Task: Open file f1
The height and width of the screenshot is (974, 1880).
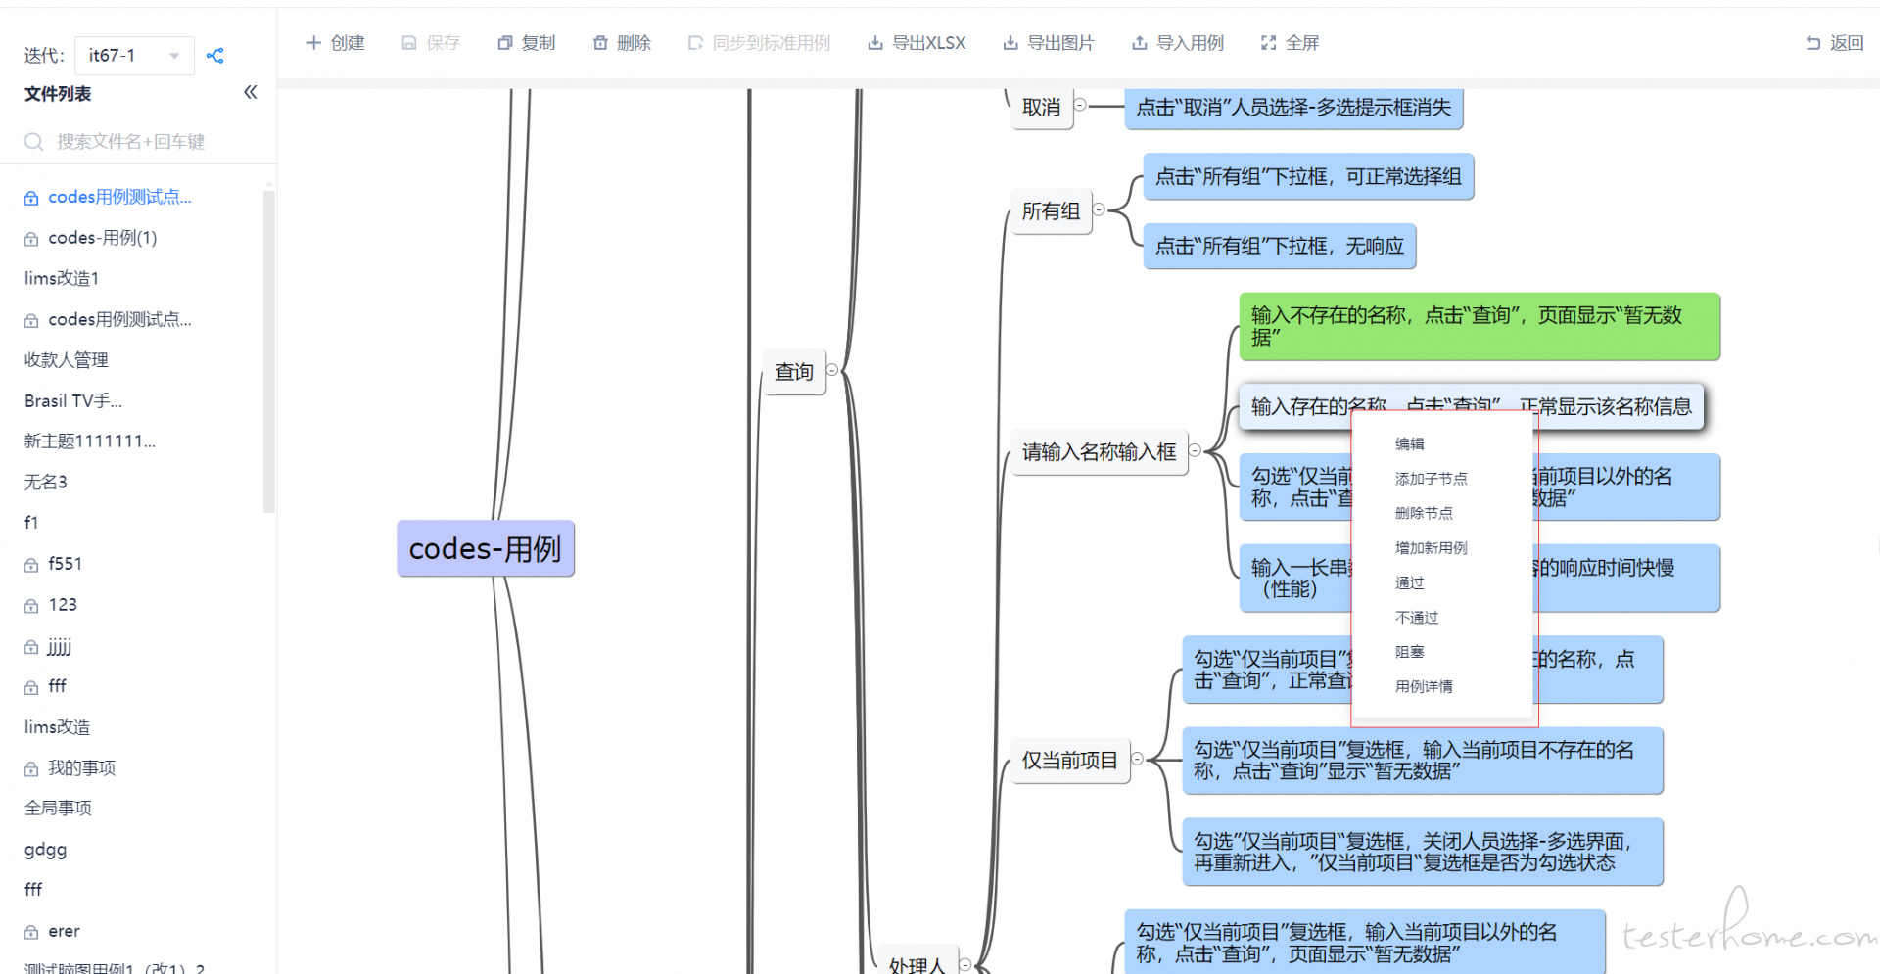Action: pyautogui.click(x=31, y=523)
